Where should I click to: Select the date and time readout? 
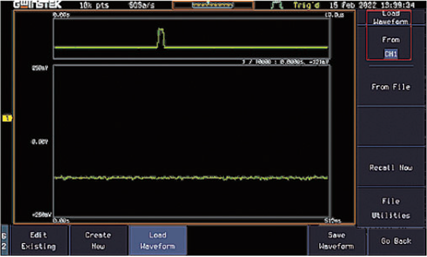click(372, 5)
